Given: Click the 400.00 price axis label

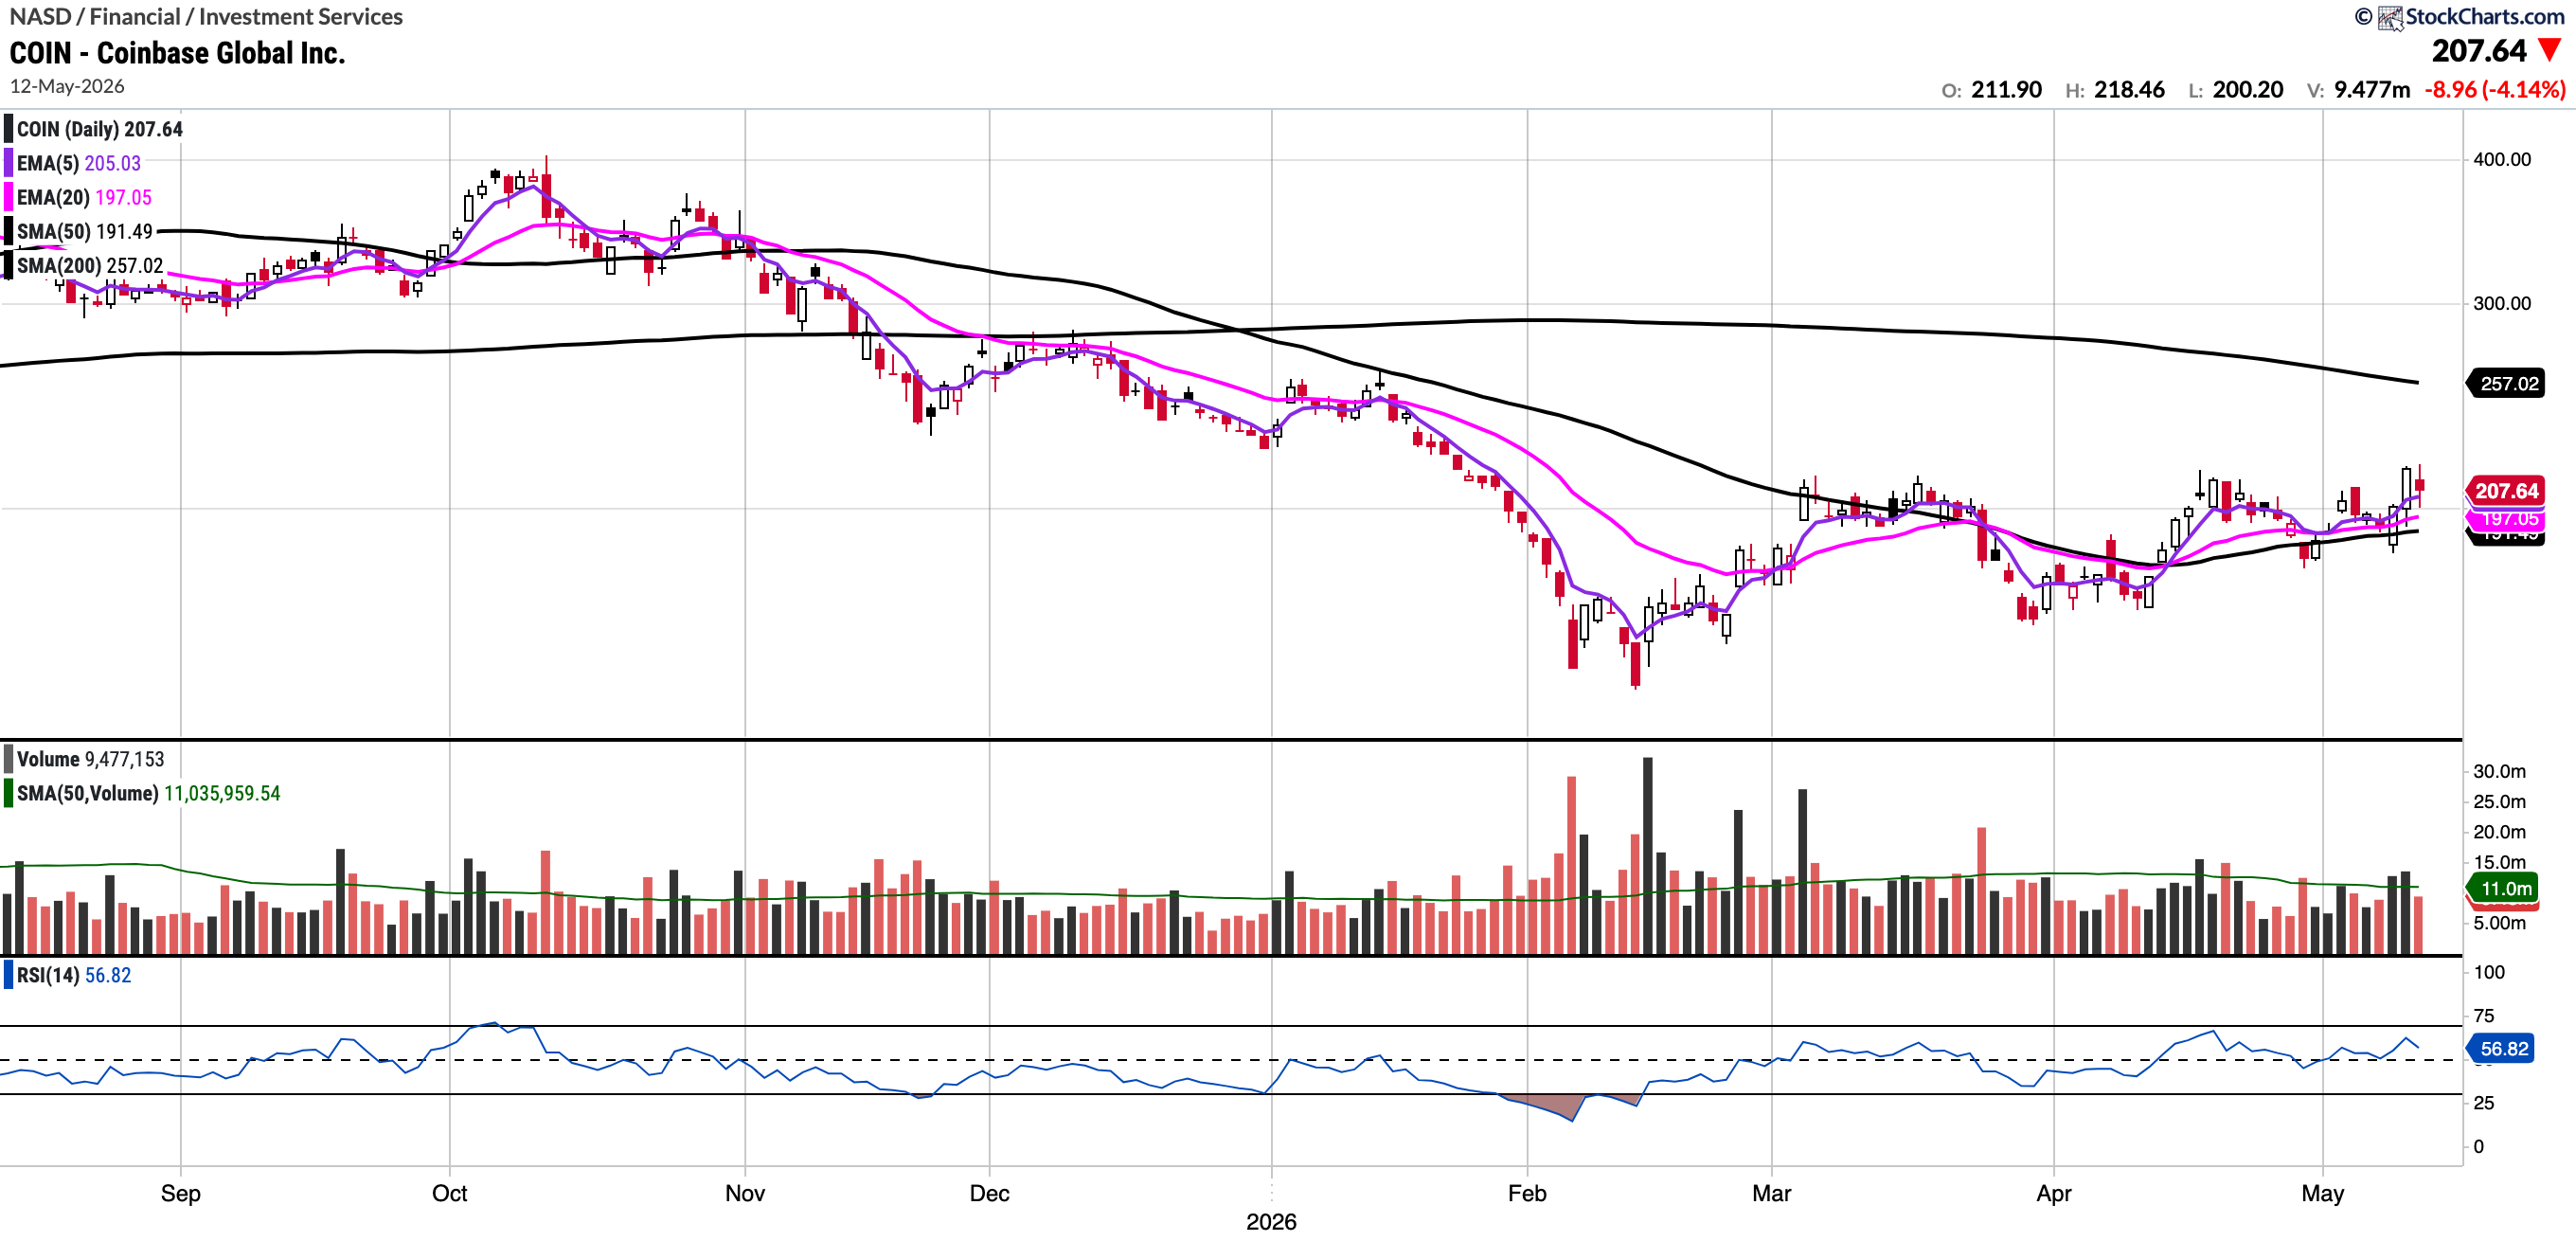Looking at the screenshot, I should tap(2502, 159).
